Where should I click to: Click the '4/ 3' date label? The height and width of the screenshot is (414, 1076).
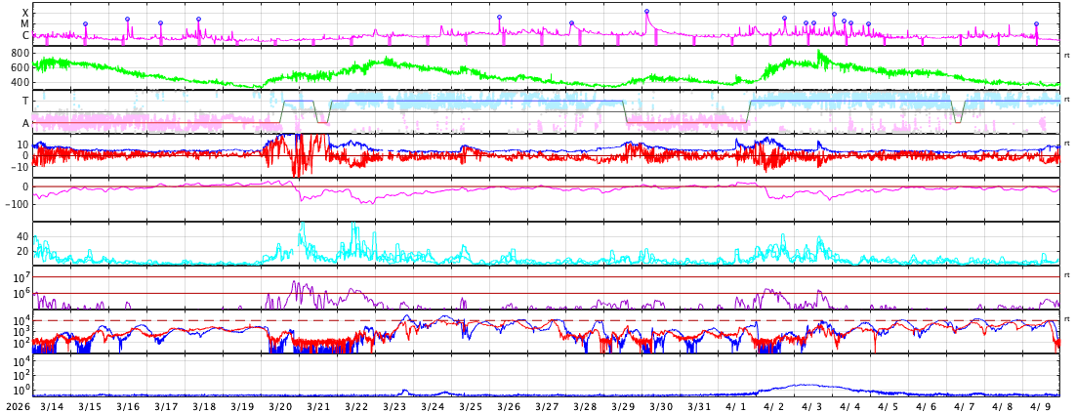coord(811,406)
